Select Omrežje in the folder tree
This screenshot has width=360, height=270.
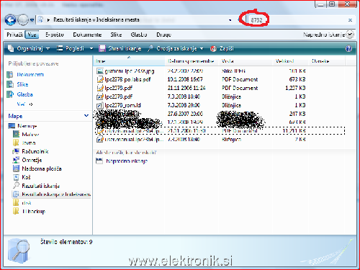pos(32,160)
